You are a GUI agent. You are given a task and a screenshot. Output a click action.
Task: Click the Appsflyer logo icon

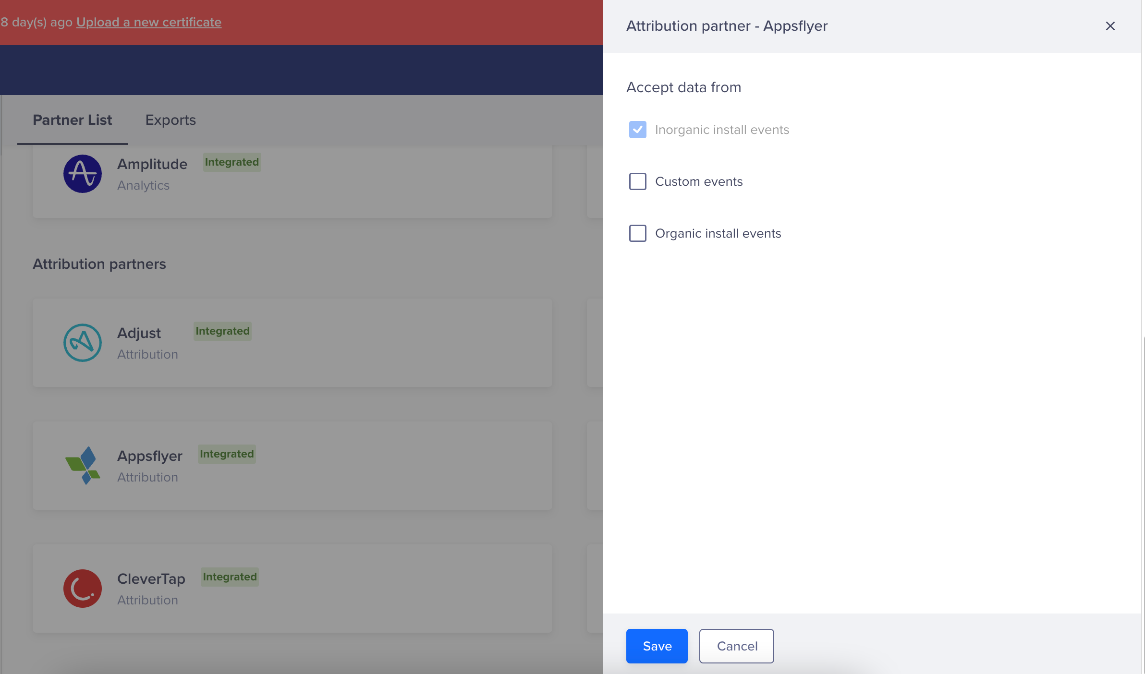[x=83, y=466]
